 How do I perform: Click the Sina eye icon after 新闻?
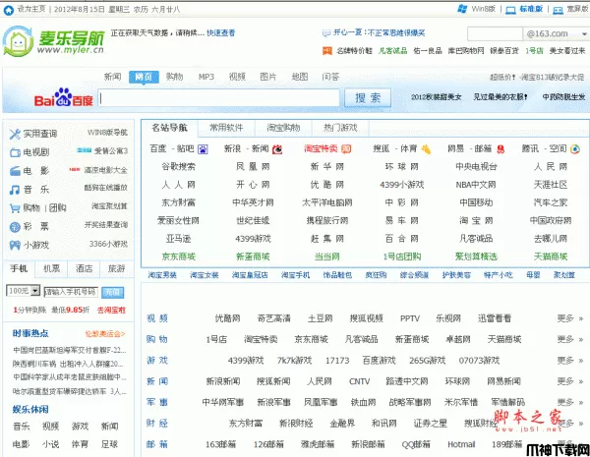[x=277, y=149]
